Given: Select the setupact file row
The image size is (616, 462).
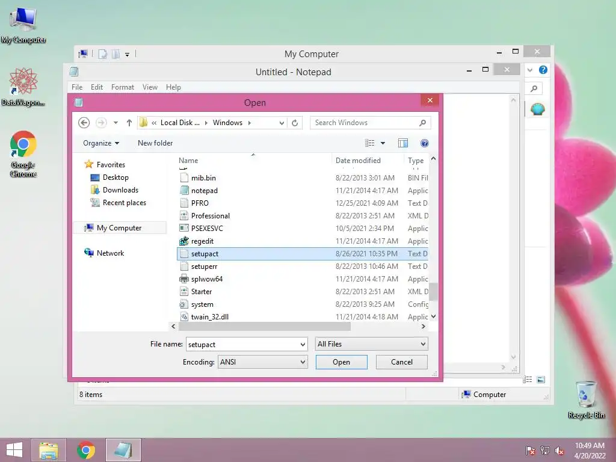Looking at the screenshot, I should (303, 254).
